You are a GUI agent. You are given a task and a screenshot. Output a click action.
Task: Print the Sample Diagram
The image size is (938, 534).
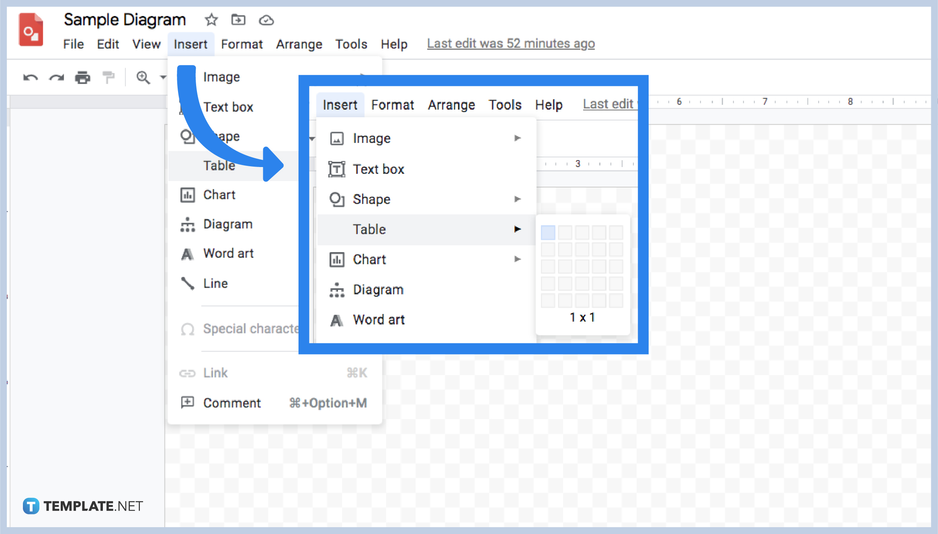pyautogui.click(x=82, y=77)
